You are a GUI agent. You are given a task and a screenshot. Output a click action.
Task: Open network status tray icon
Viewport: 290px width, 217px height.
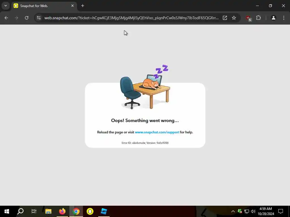tap(247, 211)
